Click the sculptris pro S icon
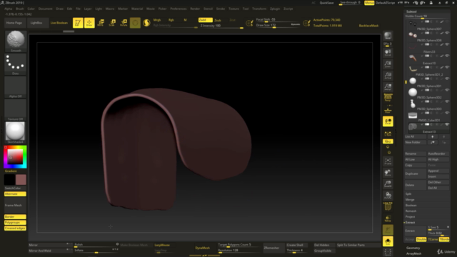Viewport: 457px width, 257px height. pos(146,23)
